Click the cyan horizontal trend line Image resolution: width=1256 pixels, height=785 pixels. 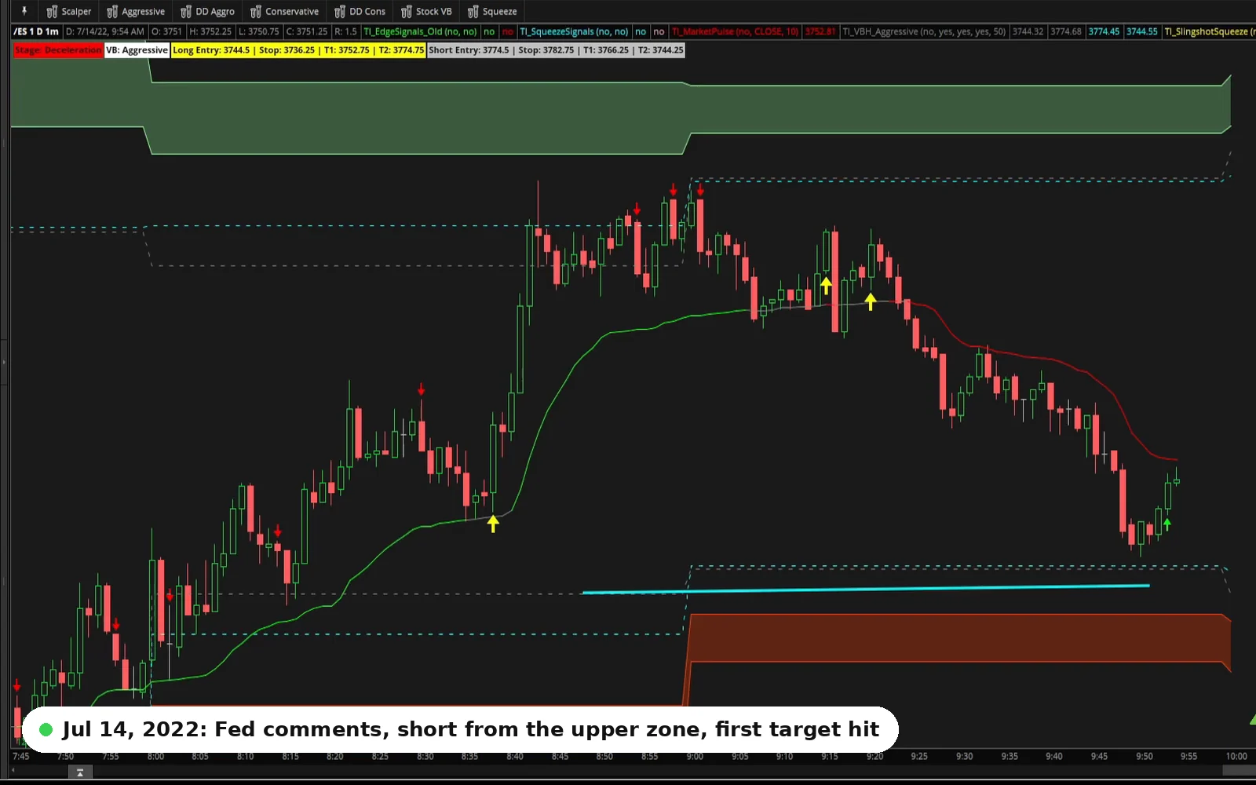pyautogui.click(x=866, y=589)
